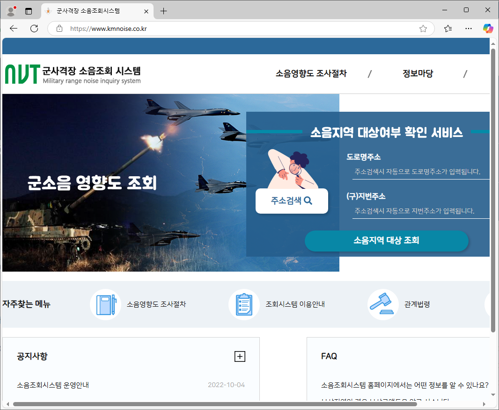499x410 pixels.
Task: Refresh the page
Action: 34,29
